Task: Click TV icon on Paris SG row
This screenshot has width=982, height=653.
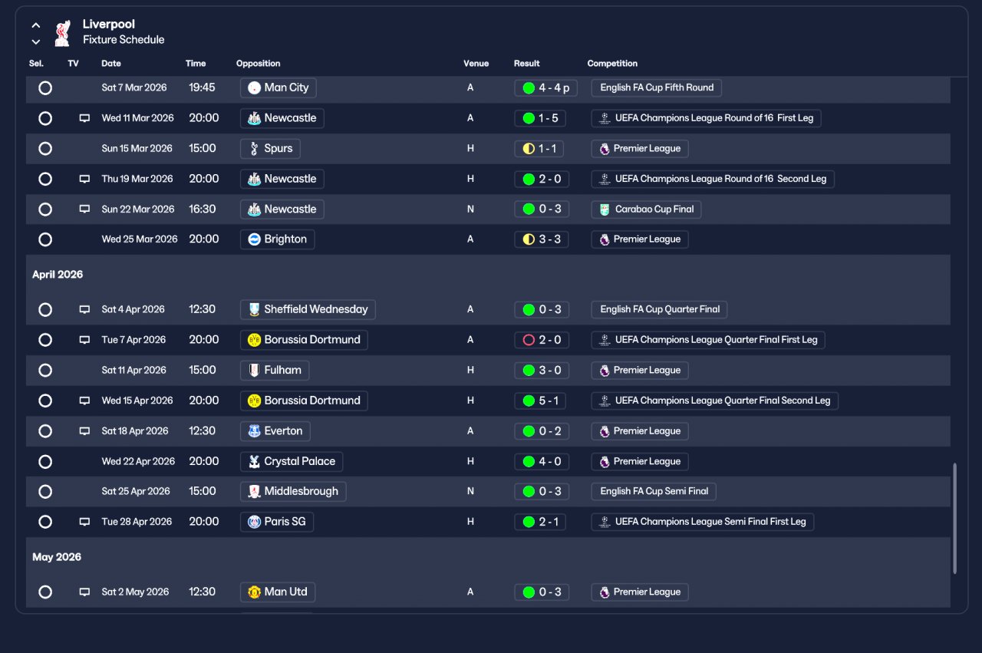Action: (x=84, y=522)
